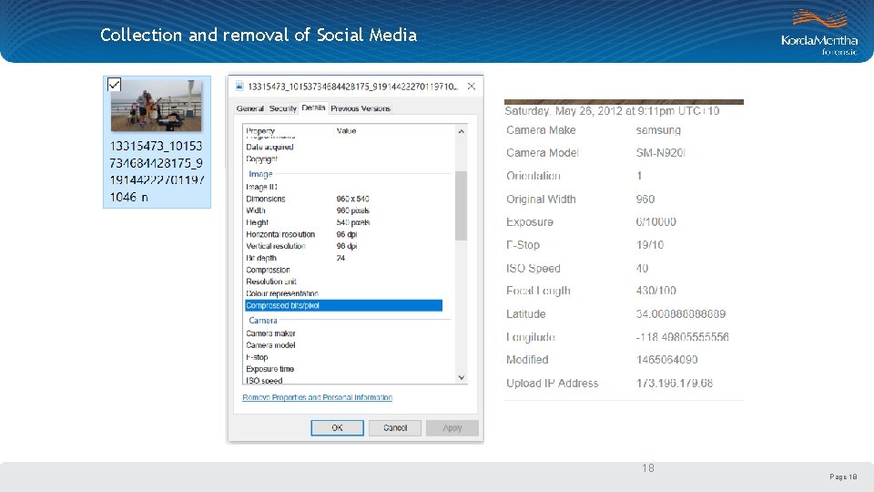The image size is (874, 492).
Task: Click the image file icon in dialog title
Action: point(239,86)
